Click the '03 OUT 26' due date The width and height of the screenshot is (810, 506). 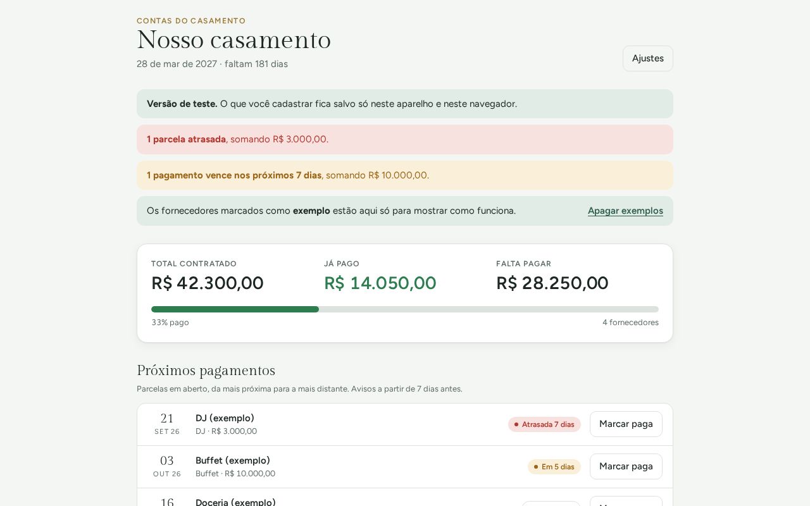167,467
